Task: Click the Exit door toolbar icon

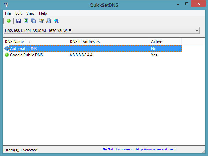Action: pyautogui.click(x=56, y=21)
